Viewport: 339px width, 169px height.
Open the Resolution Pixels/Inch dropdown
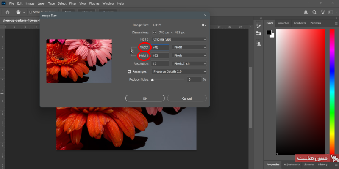click(189, 63)
